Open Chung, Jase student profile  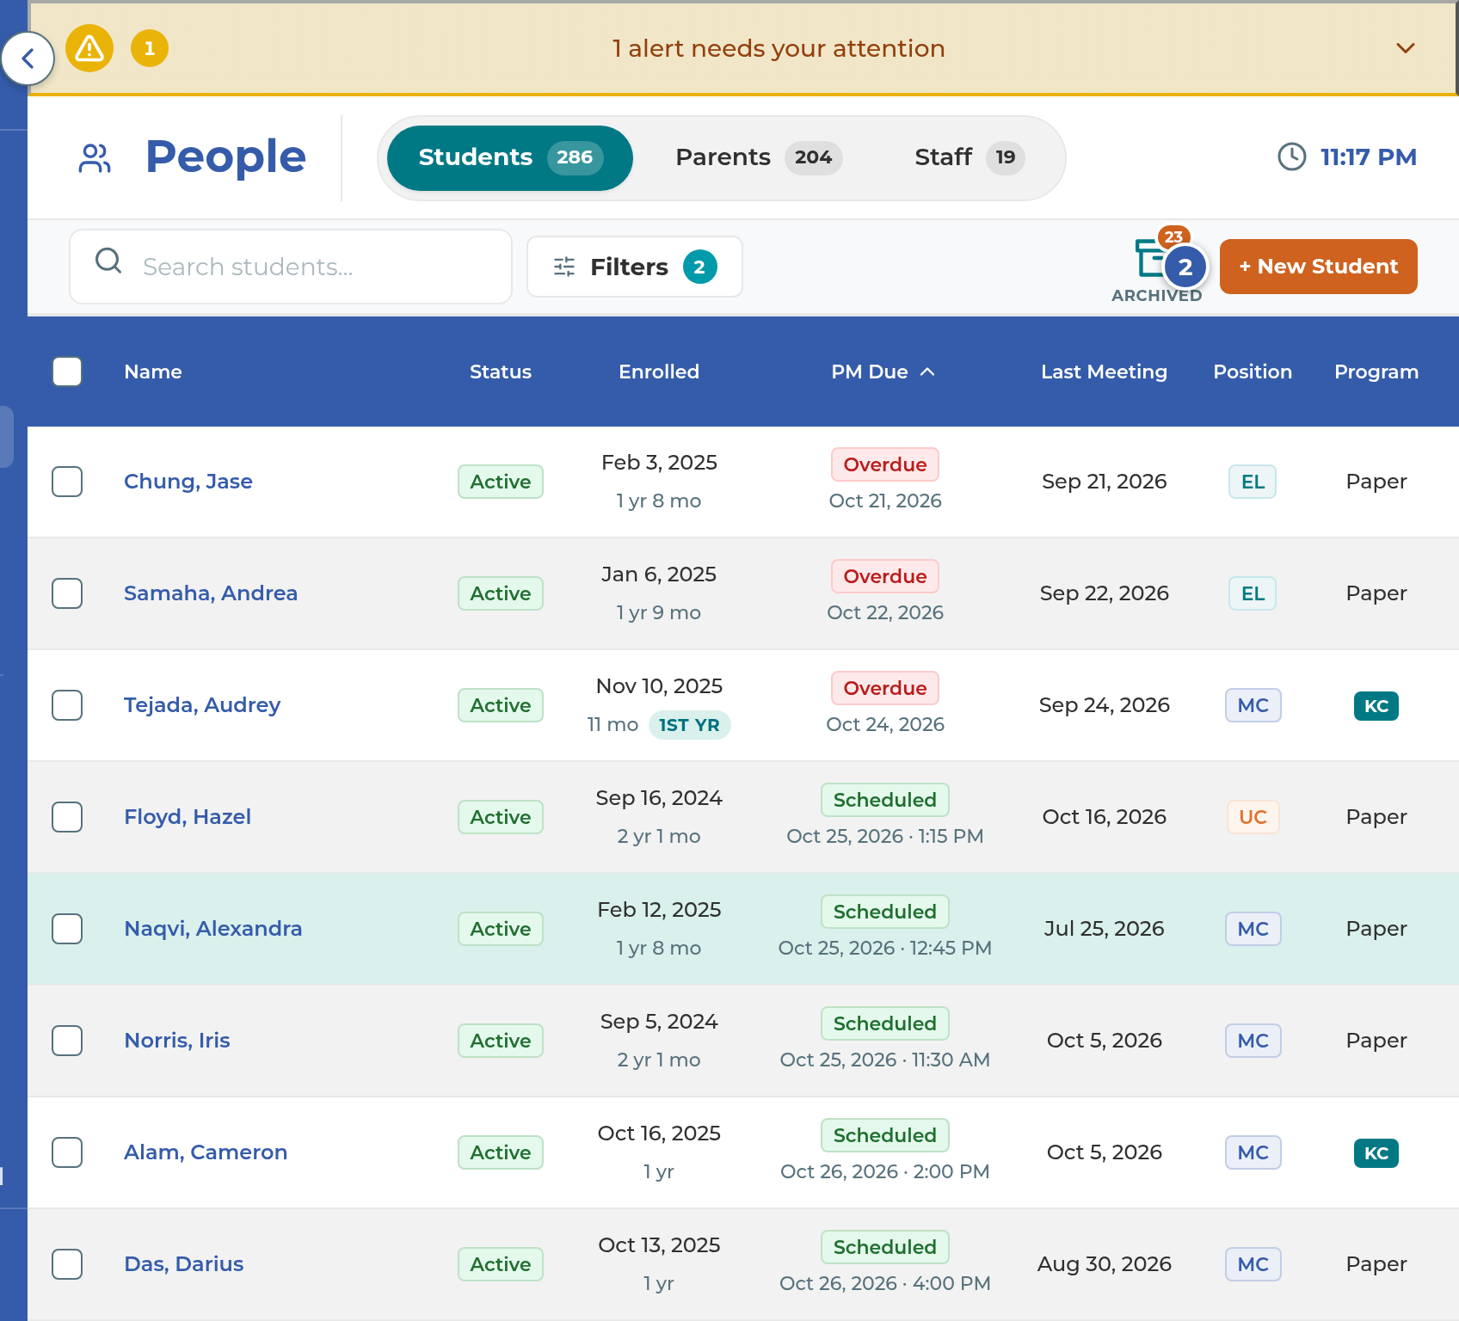coord(188,482)
